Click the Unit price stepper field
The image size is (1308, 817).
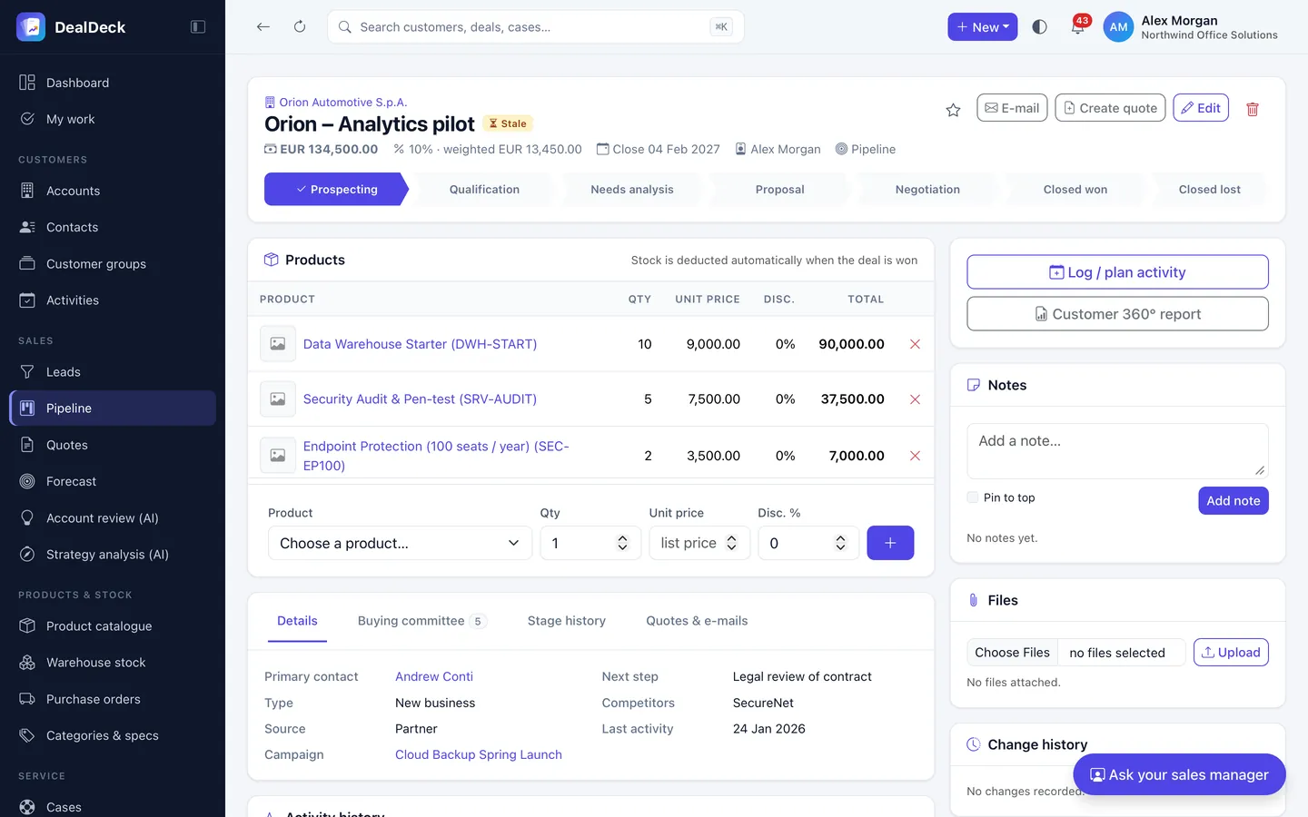pyautogui.click(x=699, y=543)
